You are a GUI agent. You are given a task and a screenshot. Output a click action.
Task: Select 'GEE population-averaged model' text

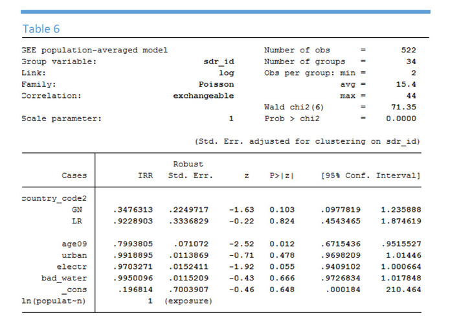(x=95, y=51)
